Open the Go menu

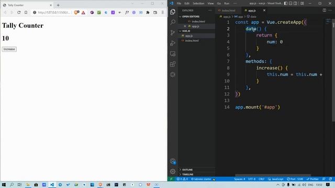(219, 4)
